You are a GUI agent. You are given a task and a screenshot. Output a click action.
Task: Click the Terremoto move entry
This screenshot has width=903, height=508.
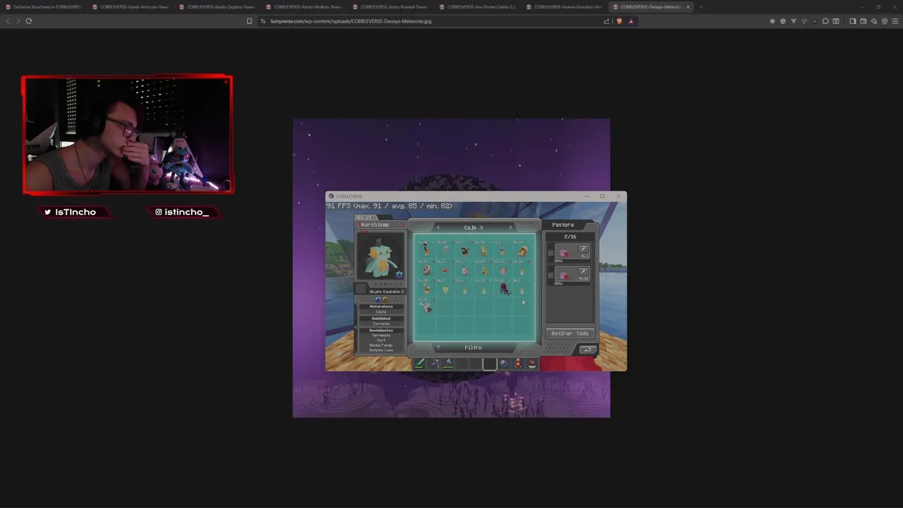(x=381, y=335)
